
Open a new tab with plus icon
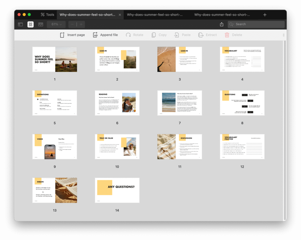tap(265, 15)
